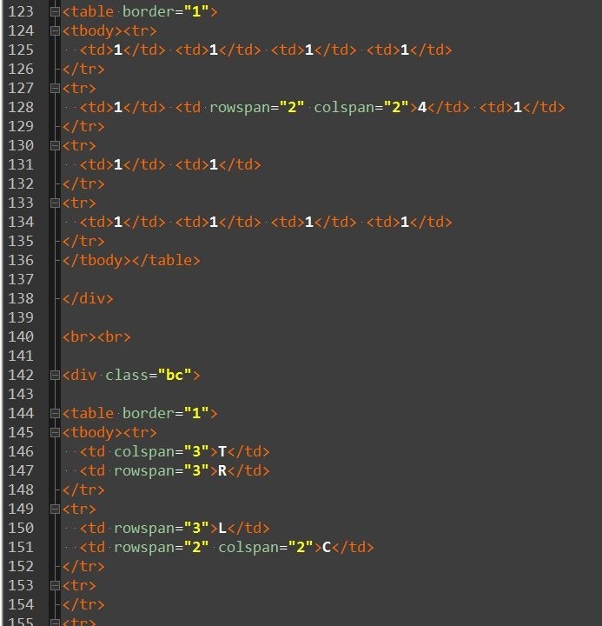Click the colspan="2" attribute on line 151

point(266,548)
